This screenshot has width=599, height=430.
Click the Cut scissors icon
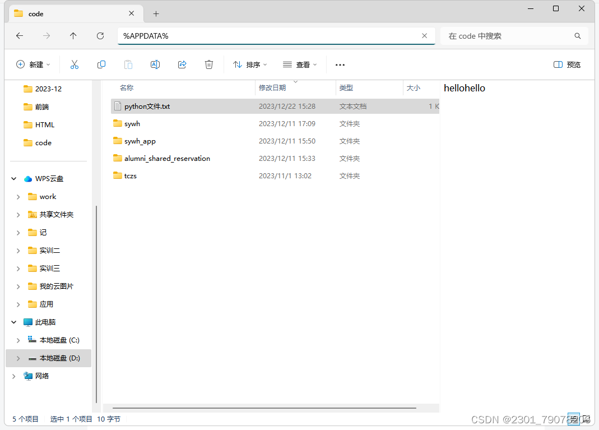click(75, 64)
